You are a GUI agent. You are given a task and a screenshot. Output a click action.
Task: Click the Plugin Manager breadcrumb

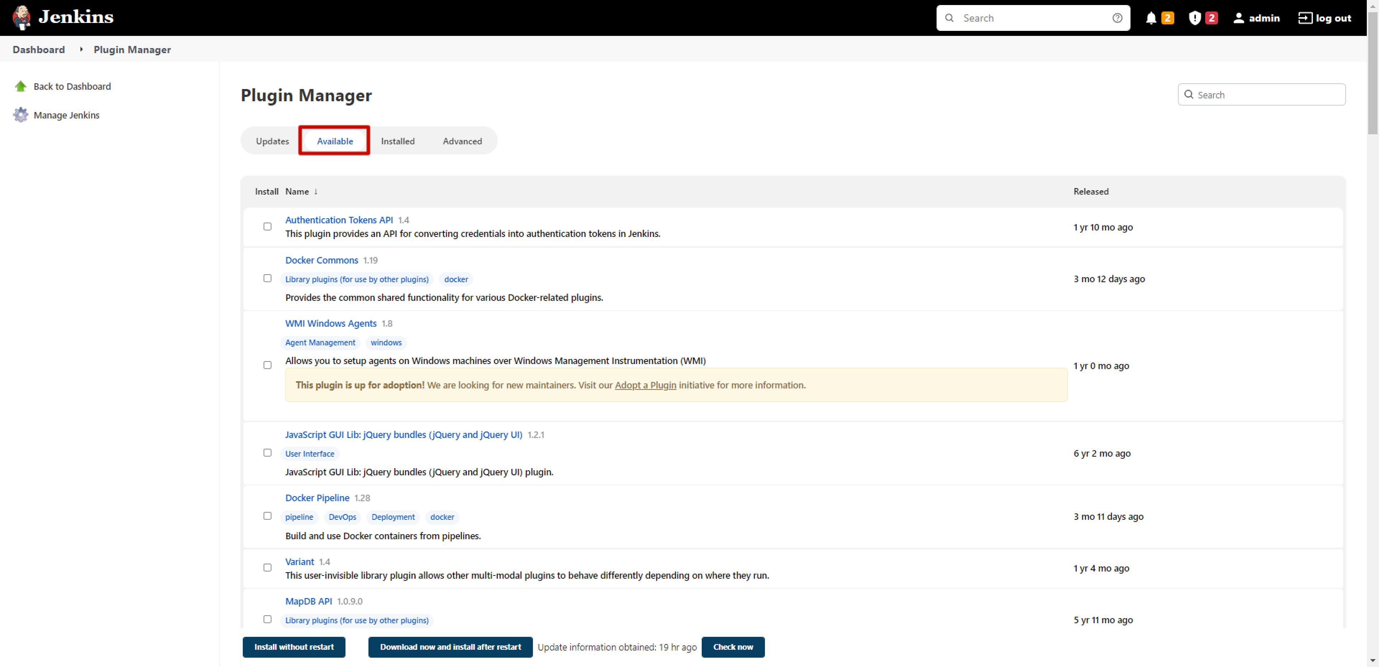point(132,49)
